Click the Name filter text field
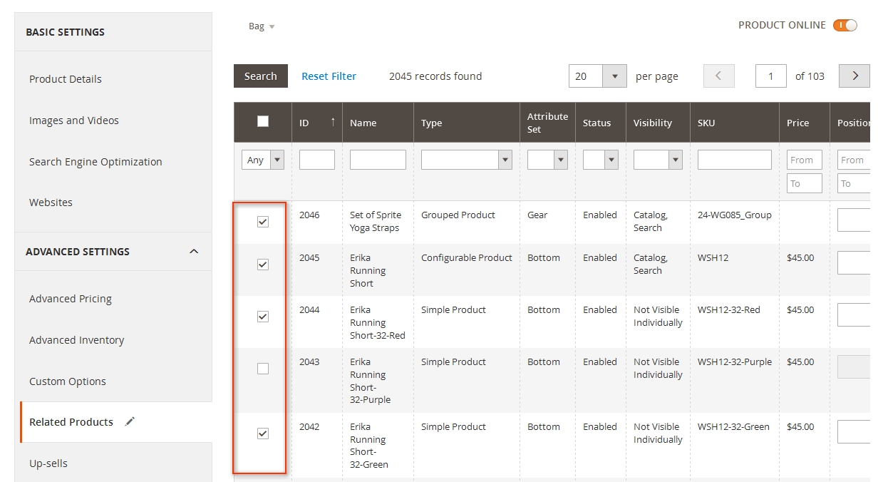This screenshot has width=883, height=482. tap(378, 160)
